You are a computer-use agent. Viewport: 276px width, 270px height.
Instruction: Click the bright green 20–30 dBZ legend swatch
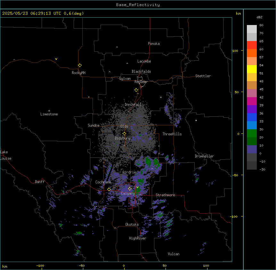(252, 133)
